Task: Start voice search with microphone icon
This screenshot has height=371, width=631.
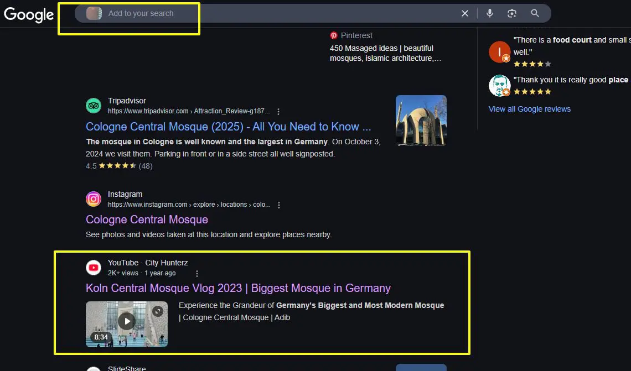Action: [490, 13]
